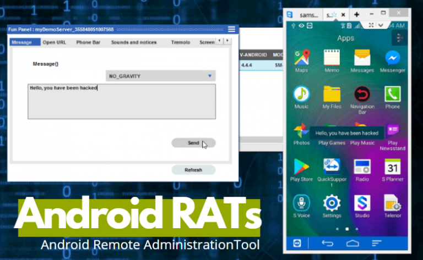Select the Message tab
This screenshot has width=423, height=260.
click(25, 42)
